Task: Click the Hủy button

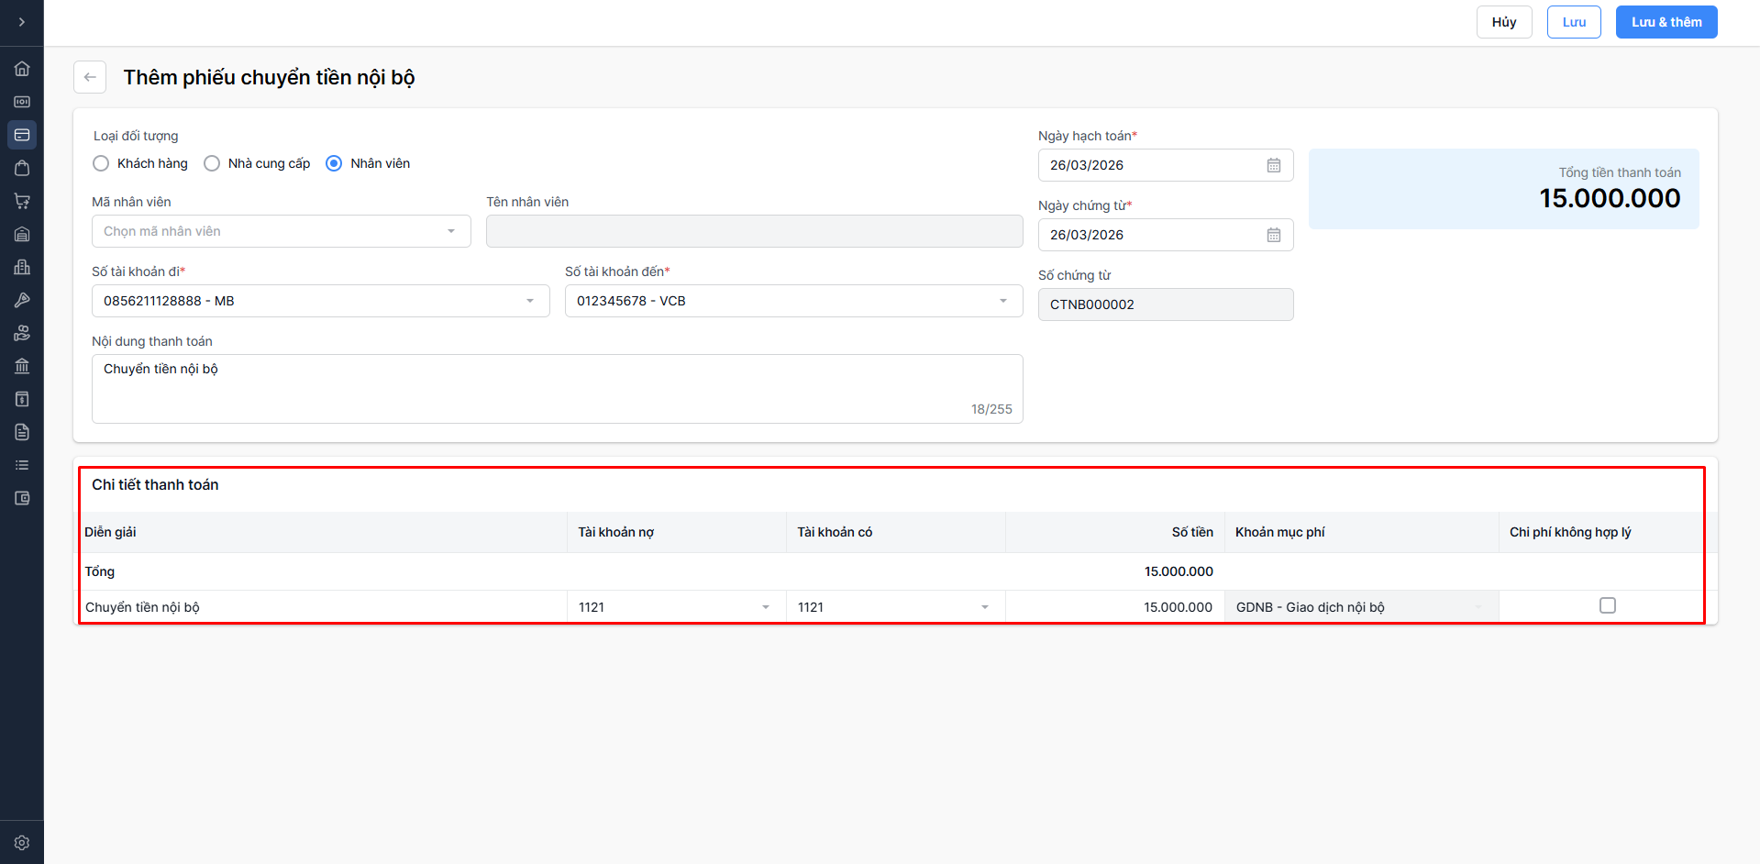Action: (x=1503, y=22)
